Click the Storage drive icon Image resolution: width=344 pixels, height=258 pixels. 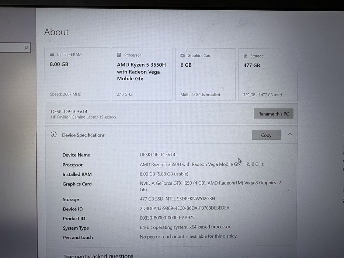pyautogui.click(x=246, y=56)
